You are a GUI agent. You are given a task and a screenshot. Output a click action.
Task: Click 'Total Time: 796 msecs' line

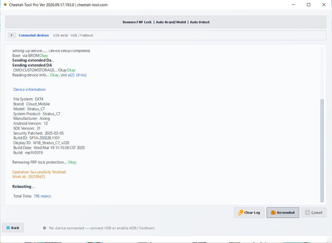click(32, 196)
